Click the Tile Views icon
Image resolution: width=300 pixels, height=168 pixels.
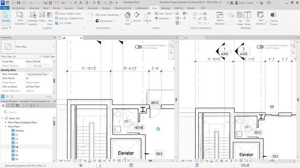pos(247,19)
